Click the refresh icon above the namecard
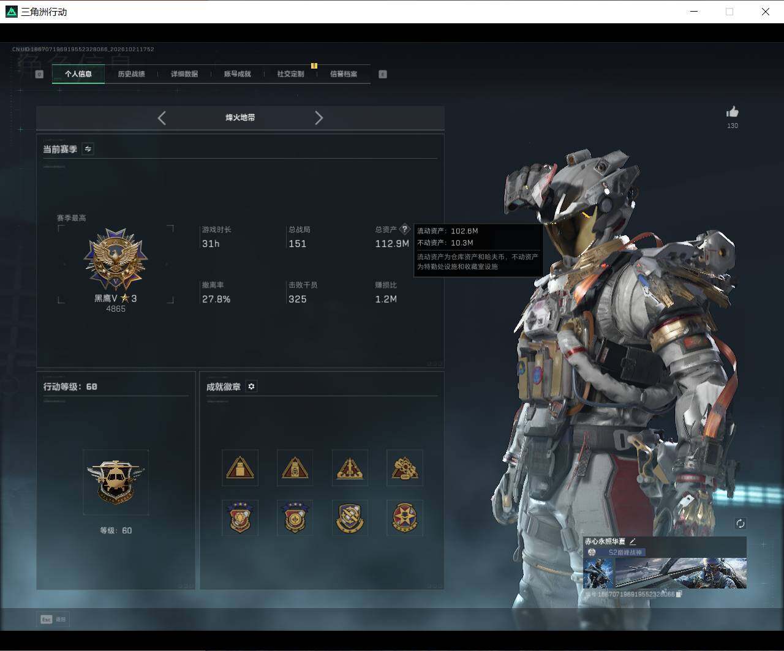 741,524
